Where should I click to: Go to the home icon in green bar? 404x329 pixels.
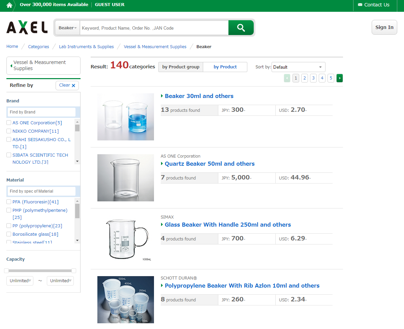pyautogui.click(x=9, y=5)
